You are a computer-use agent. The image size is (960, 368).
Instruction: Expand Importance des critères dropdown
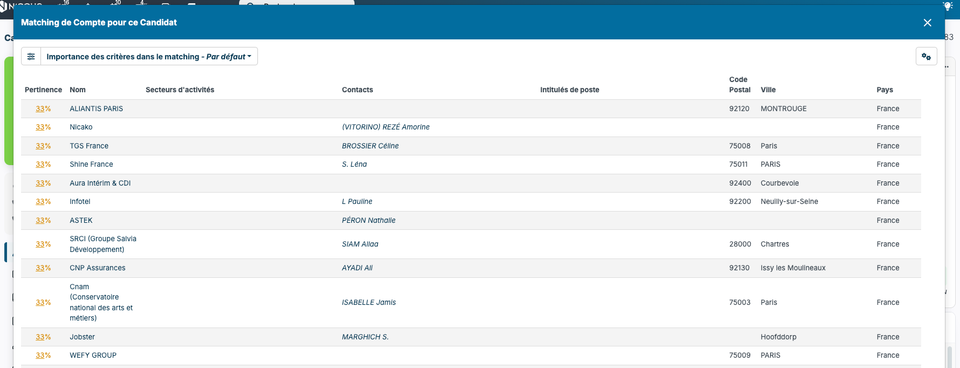(x=149, y=56)
